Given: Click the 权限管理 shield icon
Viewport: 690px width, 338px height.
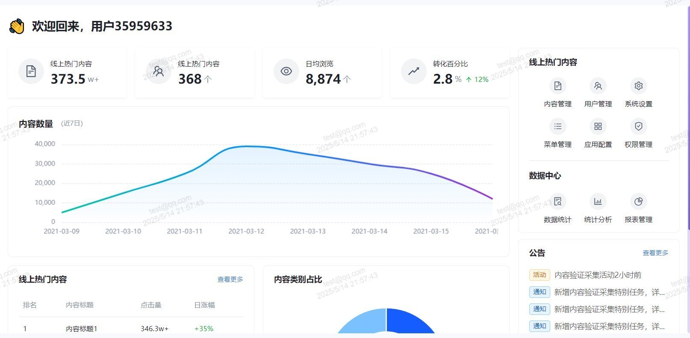Looking at the screenshot, I should tap(638, 127).
